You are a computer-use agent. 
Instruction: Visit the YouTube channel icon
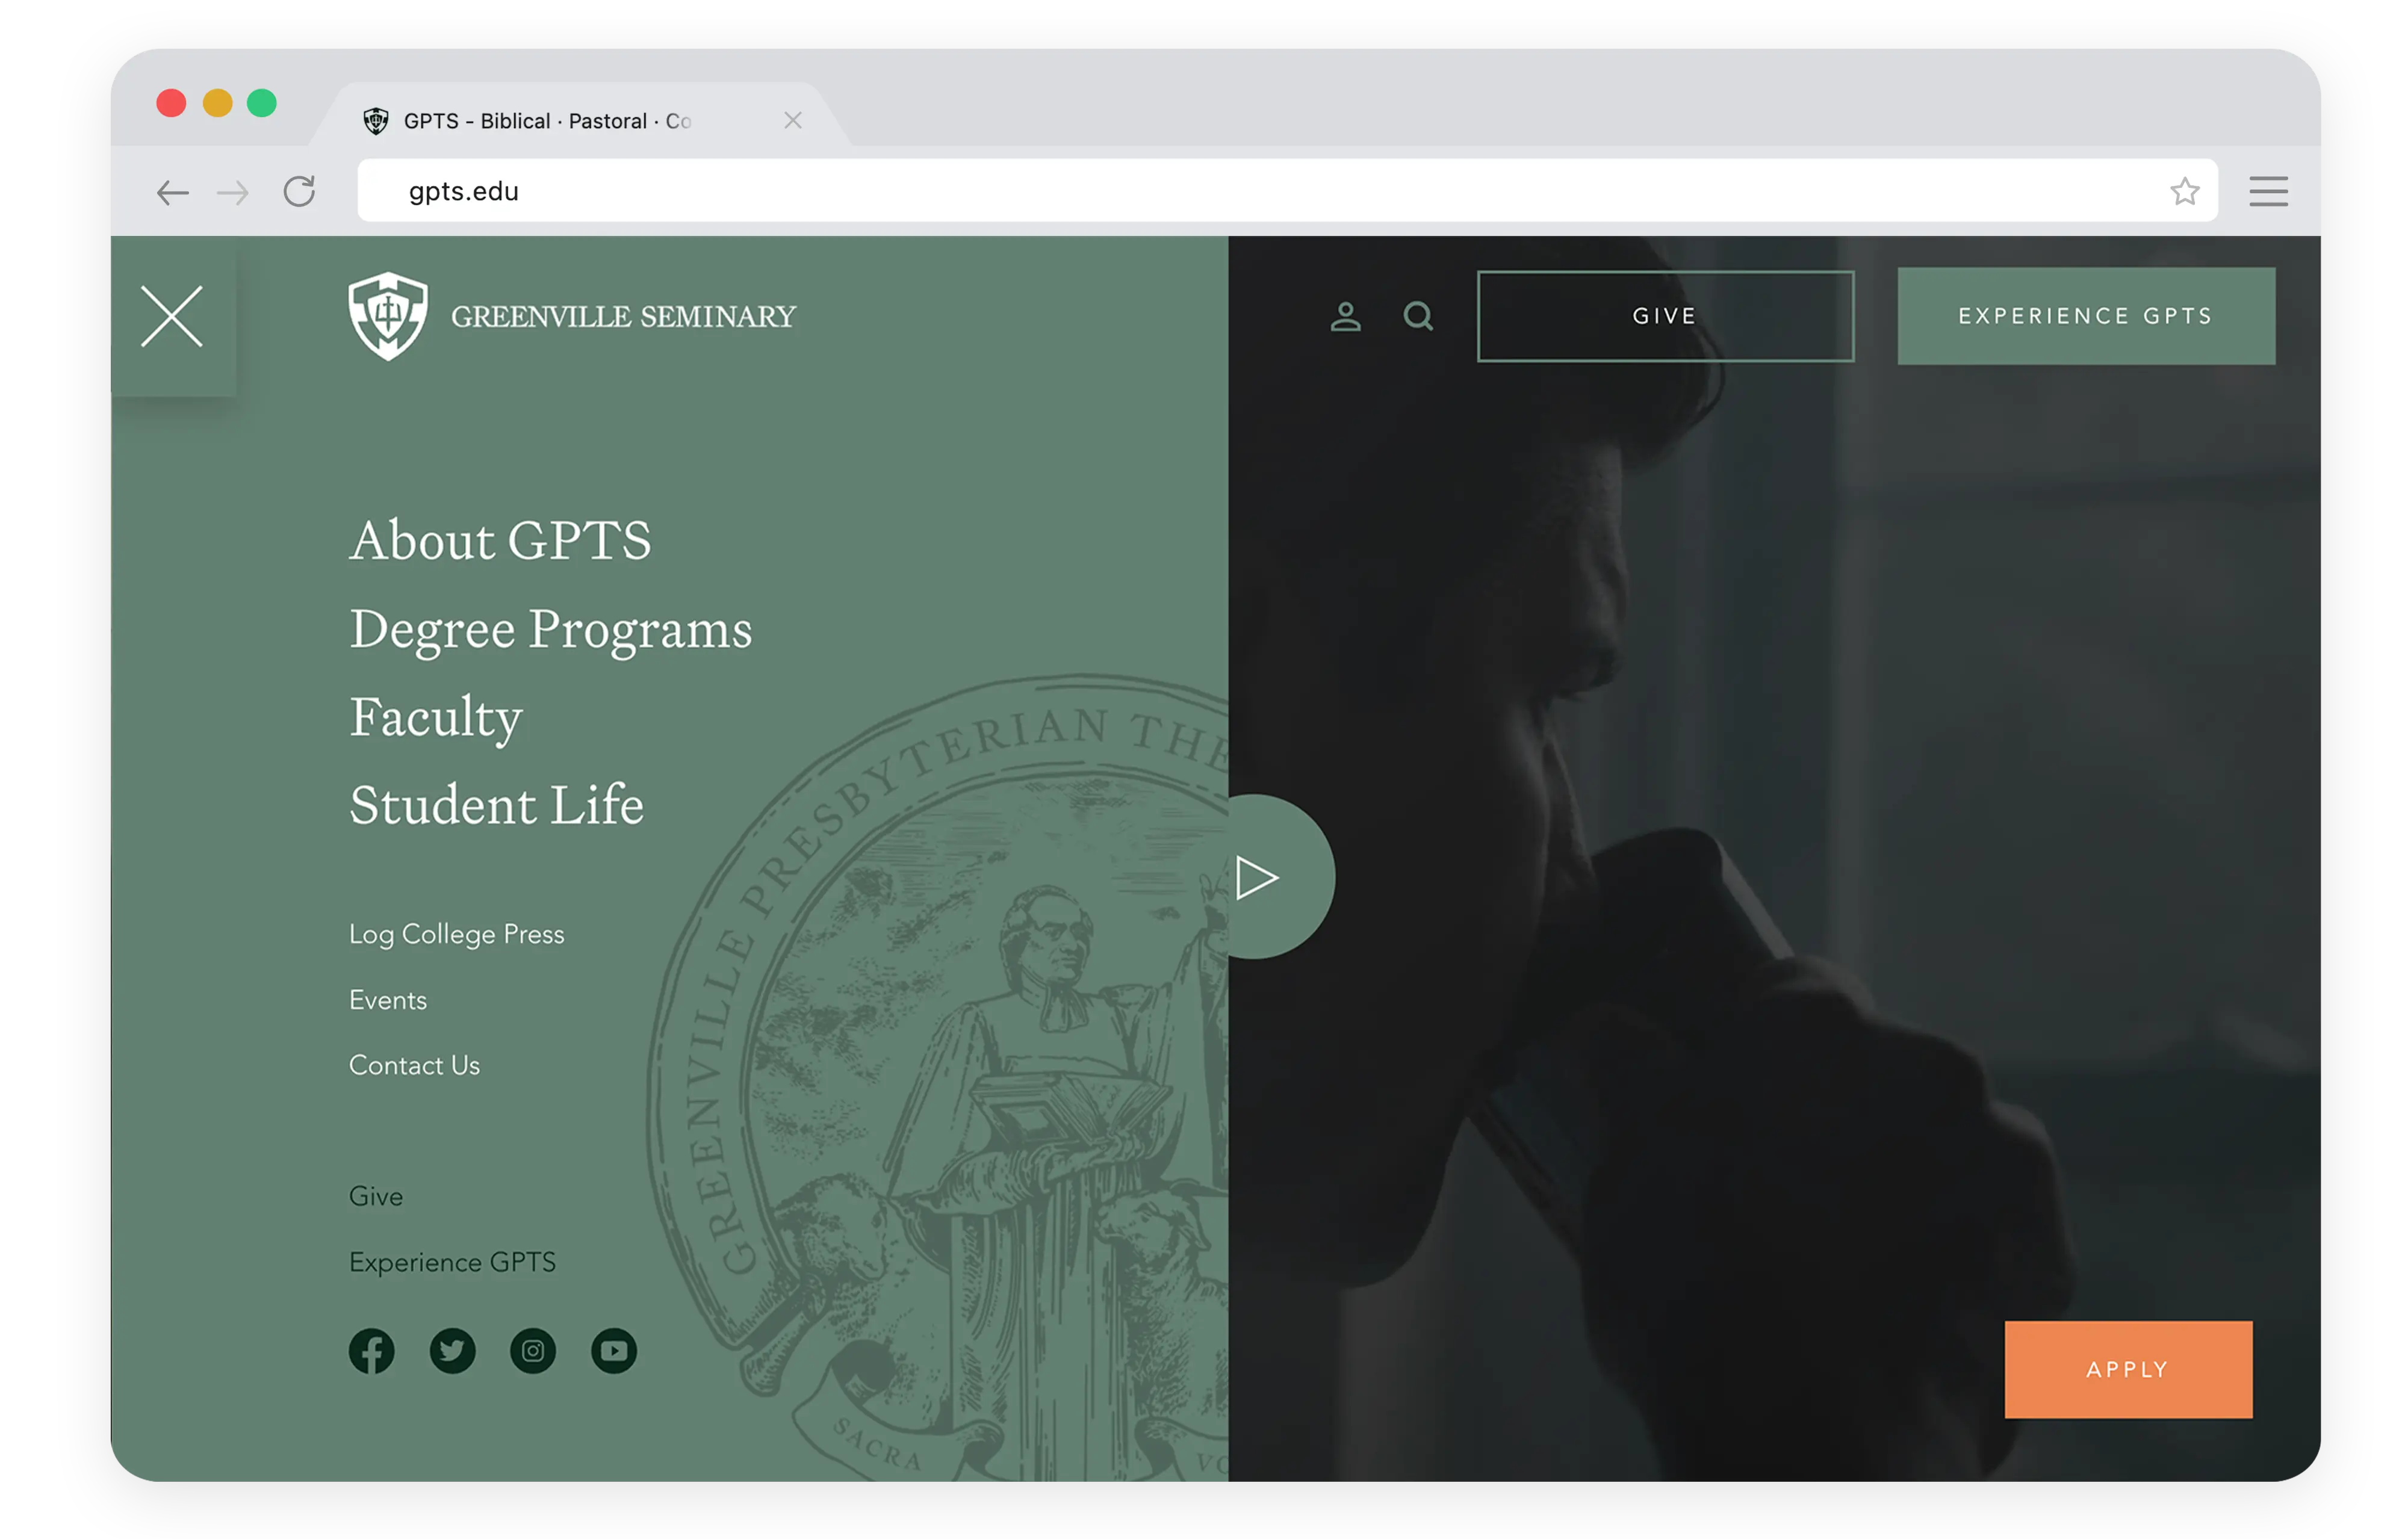click(614, 1351)
